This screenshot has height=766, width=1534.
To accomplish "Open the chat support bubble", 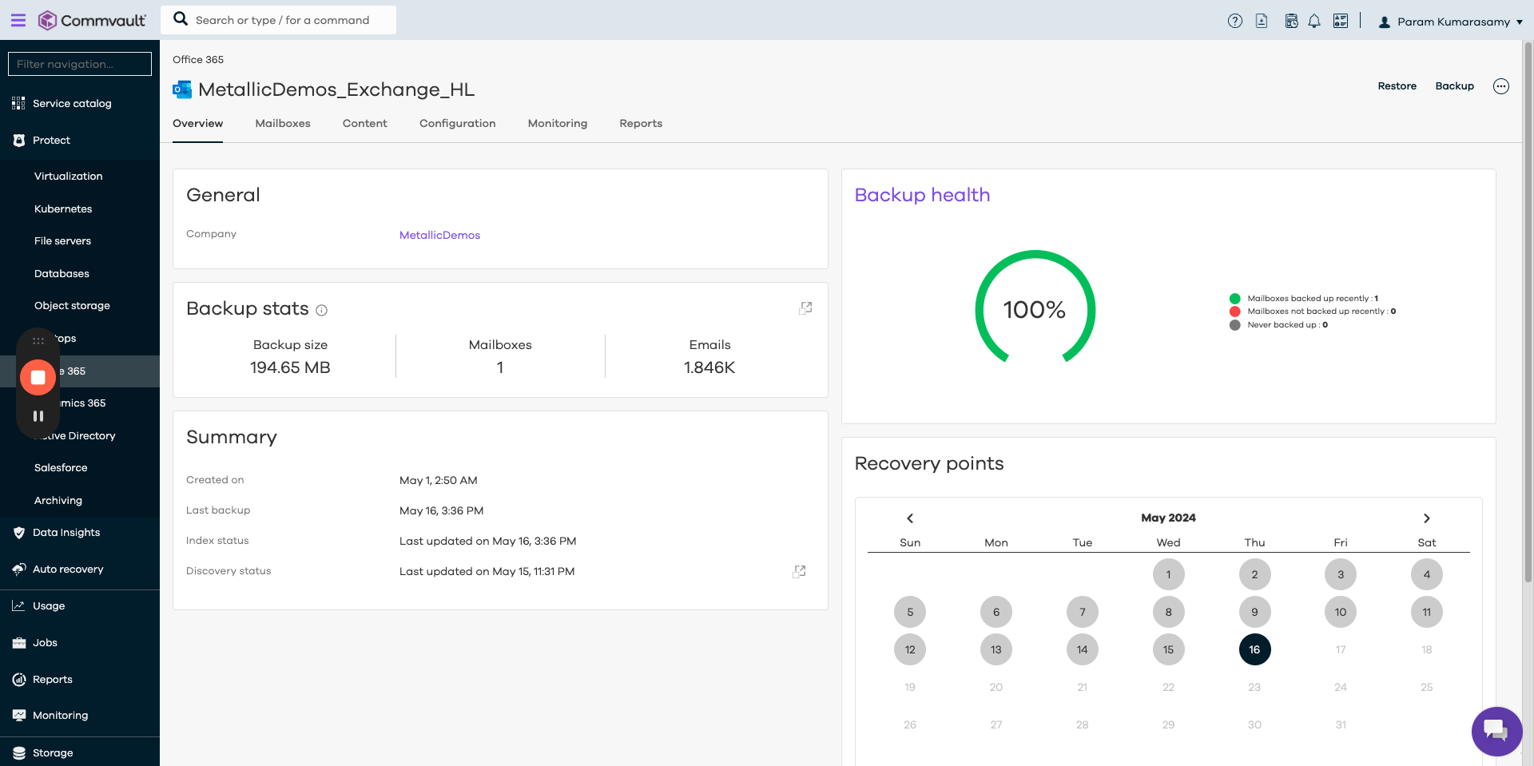I will (1496, 731).
